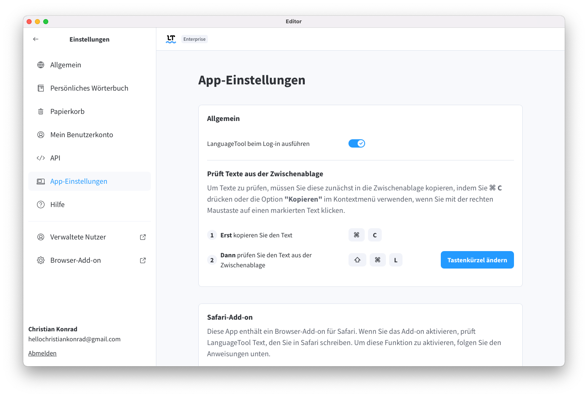Screen dimensions: 588x397
Task: Click the trash icon beside Papierkorb
Action: pos(41,111)
